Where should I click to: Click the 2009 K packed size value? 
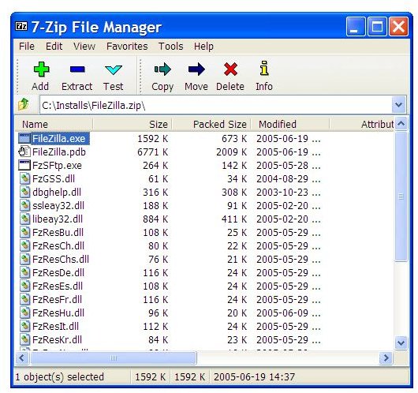coord(231,152)
